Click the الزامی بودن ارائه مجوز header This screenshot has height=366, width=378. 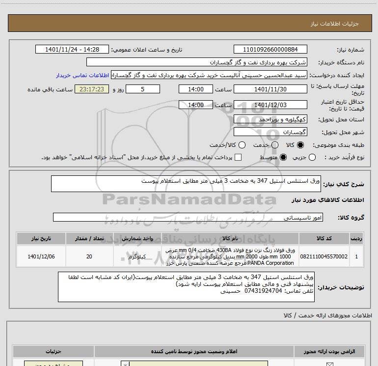329,351
